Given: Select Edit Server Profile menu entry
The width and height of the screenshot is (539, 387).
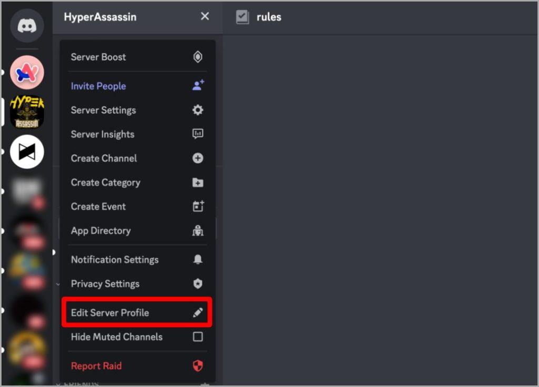Looking at the screenshot, I should coord(137,312).
